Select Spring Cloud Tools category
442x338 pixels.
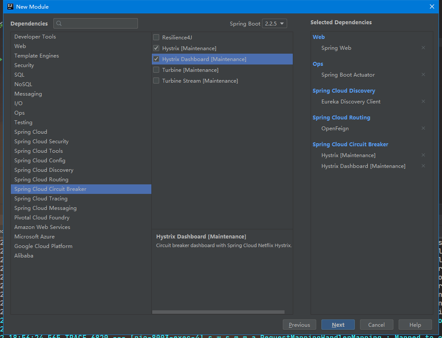81,151
